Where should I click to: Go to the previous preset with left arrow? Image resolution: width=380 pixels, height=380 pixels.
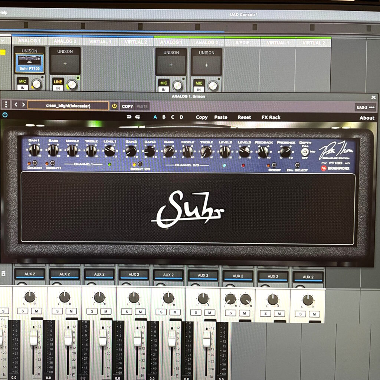(16, 105)
